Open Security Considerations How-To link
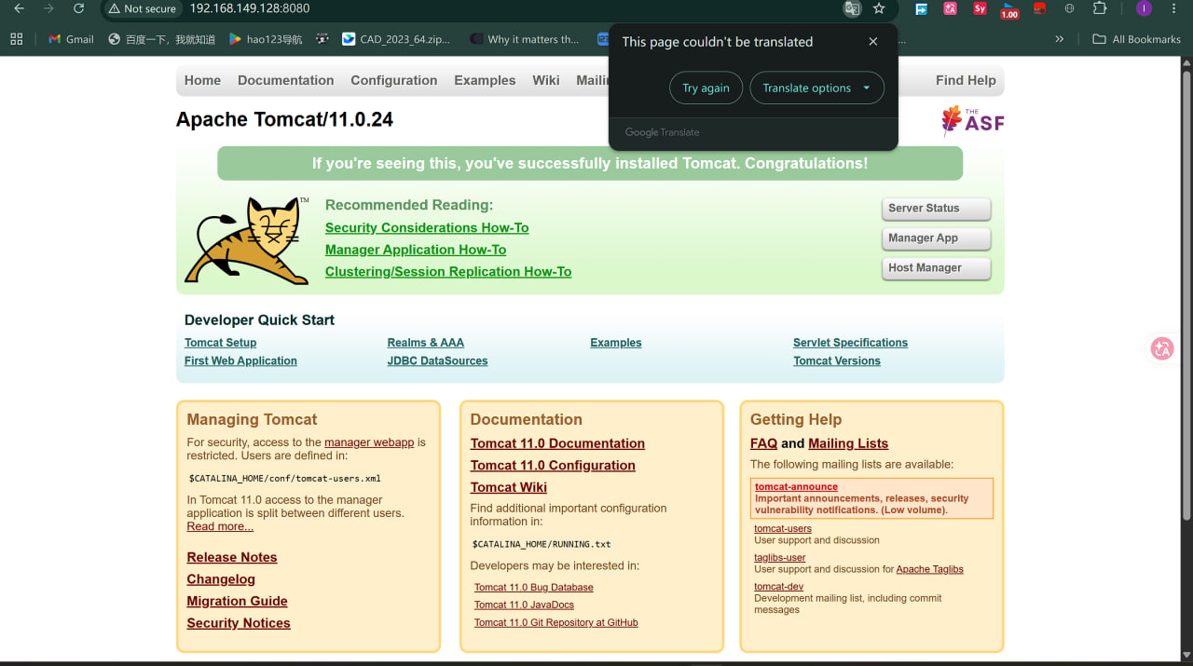The image size is (1193, 666). (427, 227)
